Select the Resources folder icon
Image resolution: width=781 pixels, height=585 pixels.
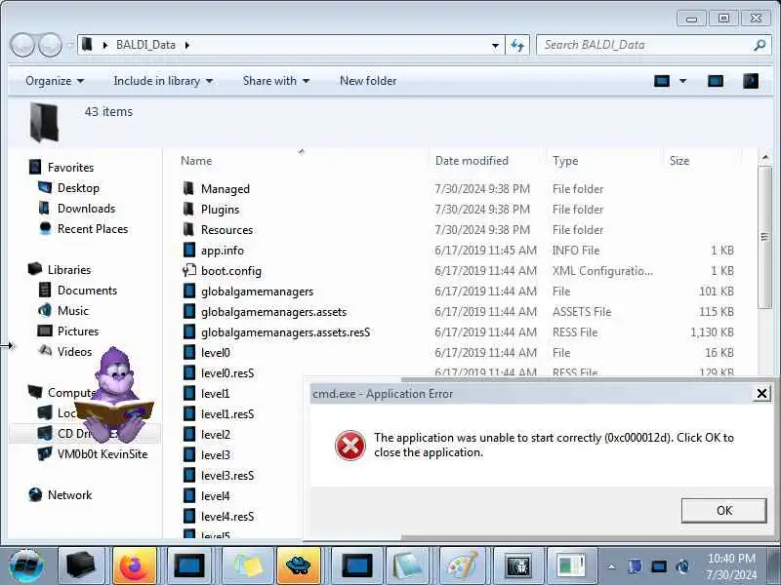pyautogui.click(x=188, y=229)
